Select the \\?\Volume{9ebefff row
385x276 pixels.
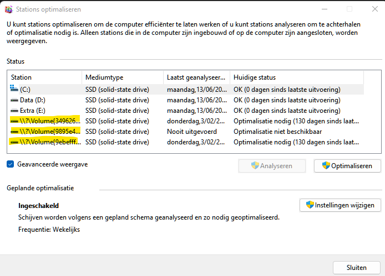[x=186, y=142]
